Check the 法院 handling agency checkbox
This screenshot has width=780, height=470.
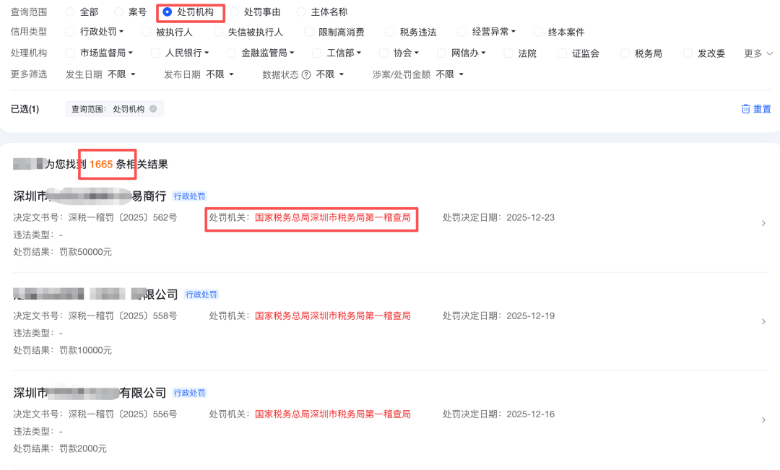coord(508,53)
